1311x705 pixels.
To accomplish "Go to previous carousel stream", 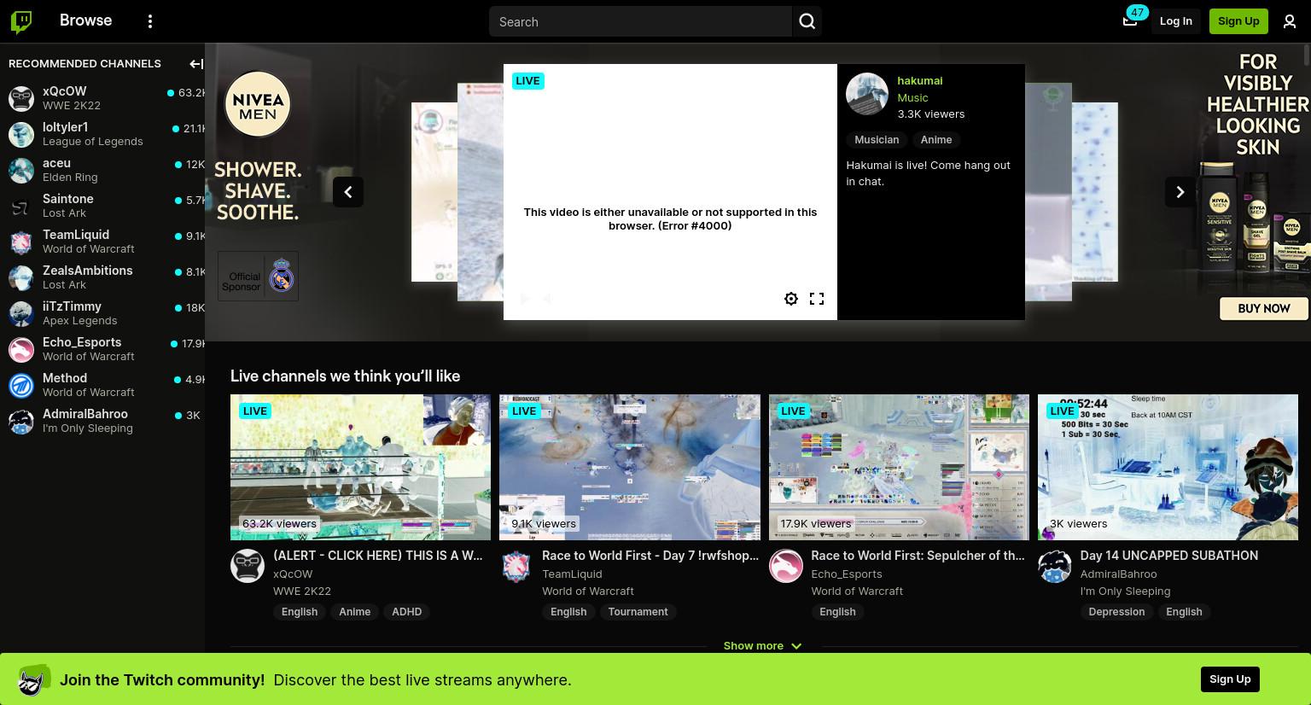I will tap(348, 192).
